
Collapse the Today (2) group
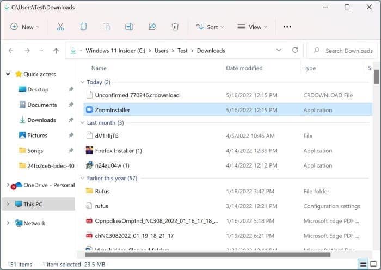[x=82, y=82]
